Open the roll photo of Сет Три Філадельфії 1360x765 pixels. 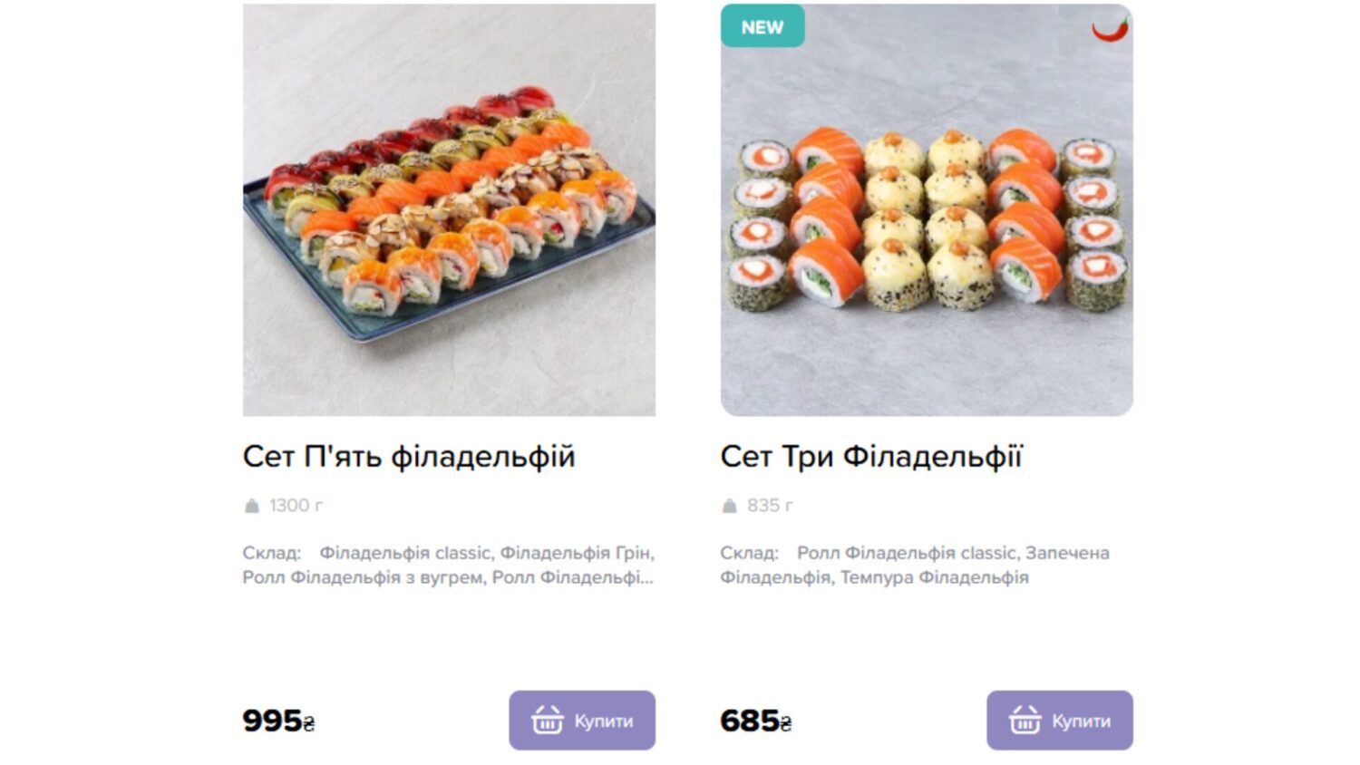927,210
